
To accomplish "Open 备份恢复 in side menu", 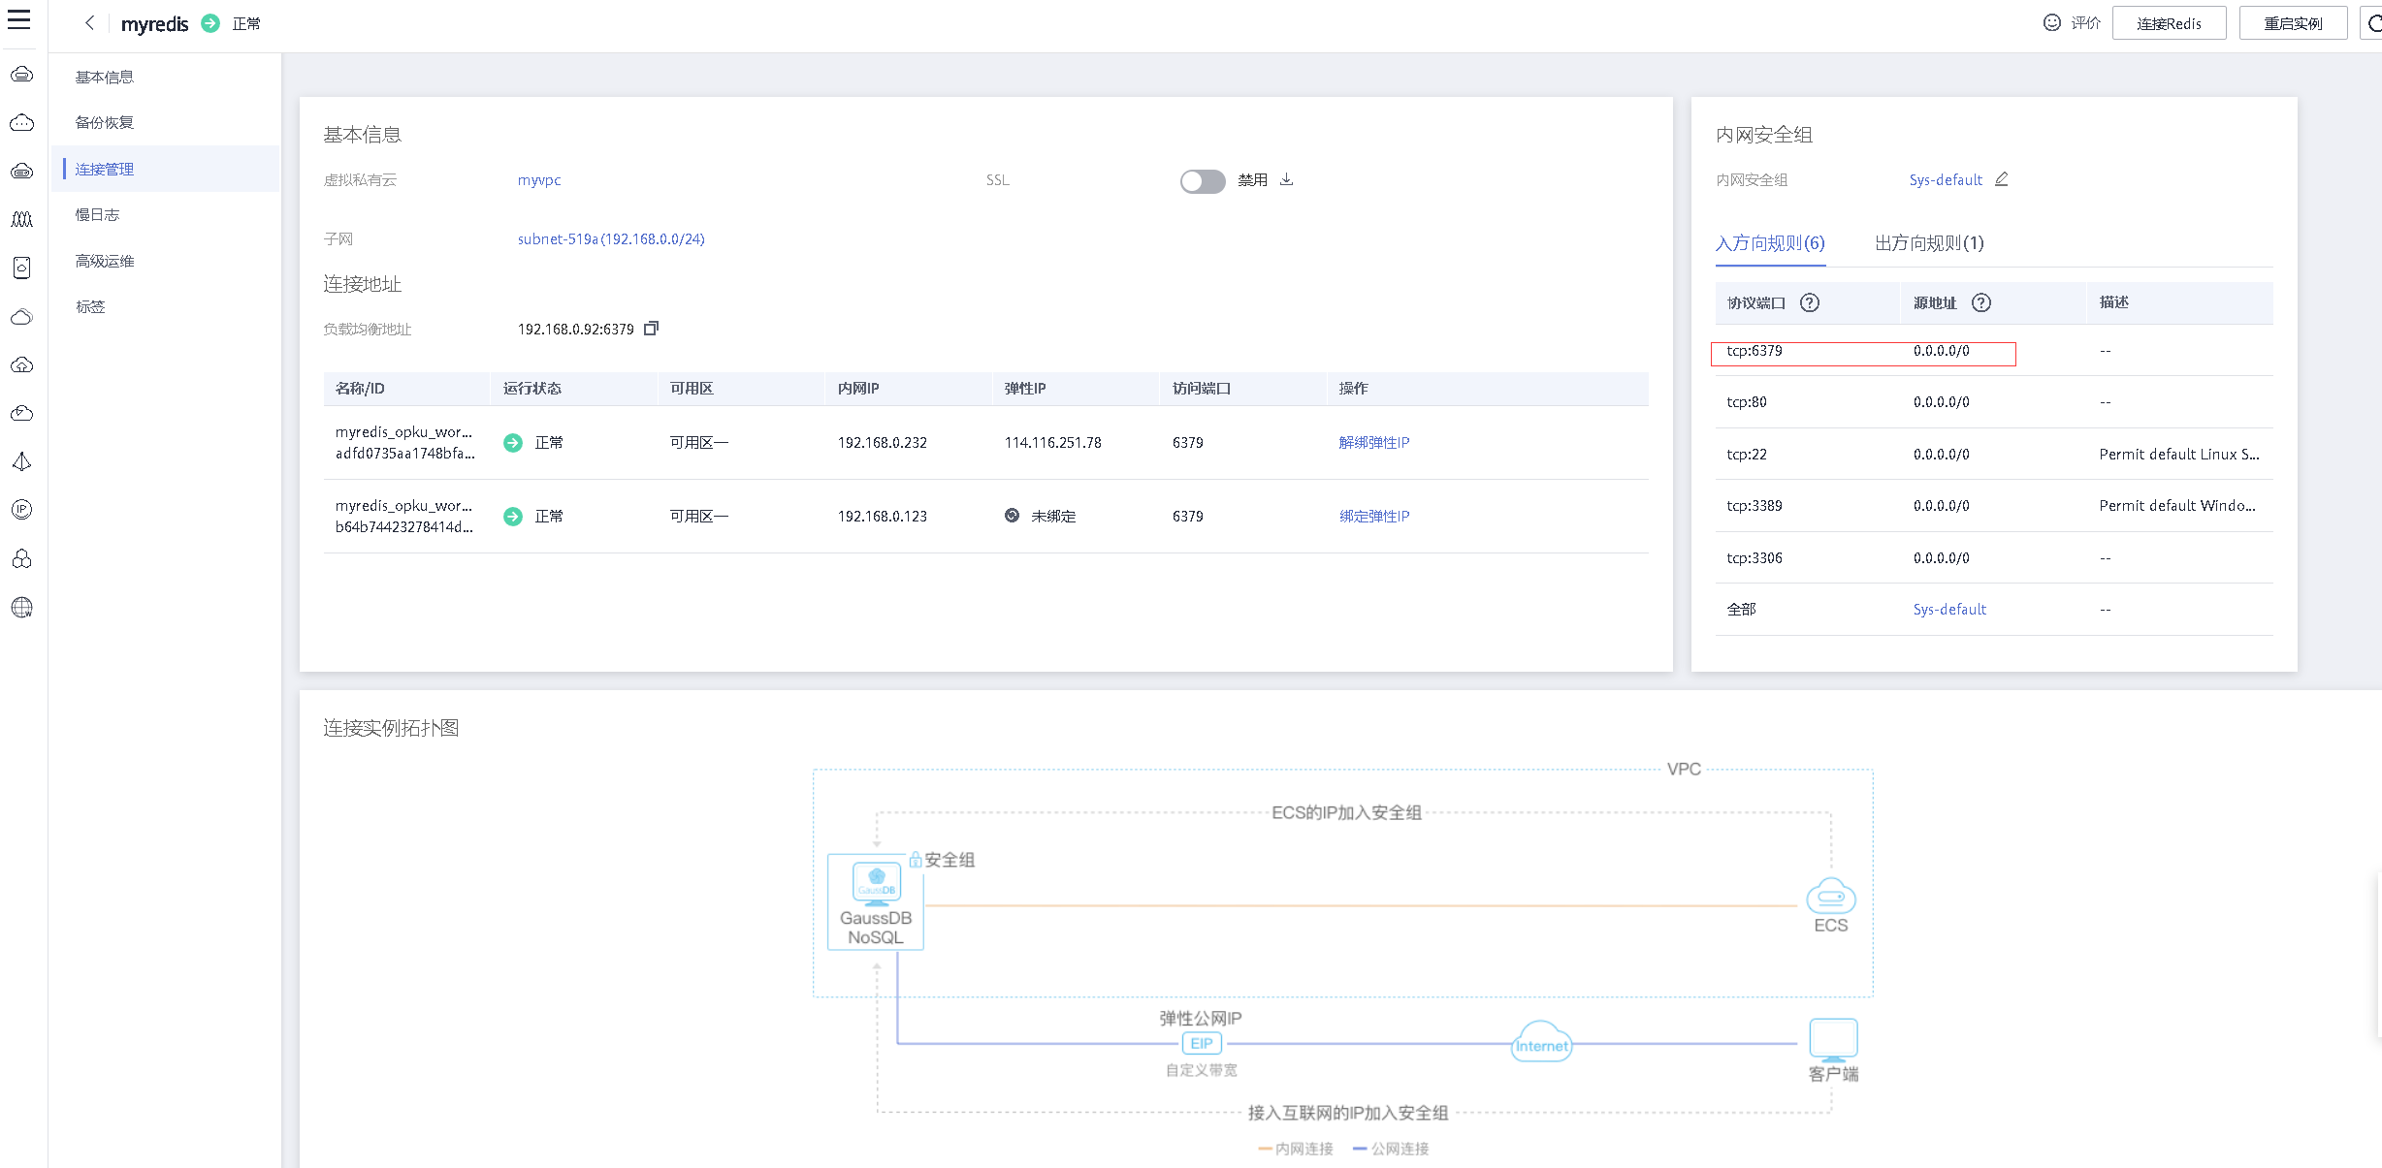I will tap(105, 122).
